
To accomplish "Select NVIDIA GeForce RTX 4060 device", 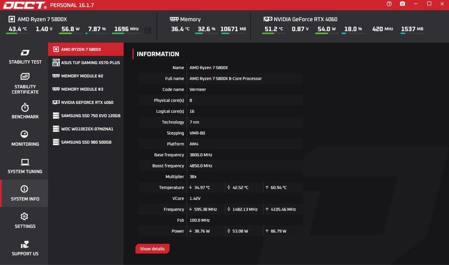I will (x=86, y=102).
